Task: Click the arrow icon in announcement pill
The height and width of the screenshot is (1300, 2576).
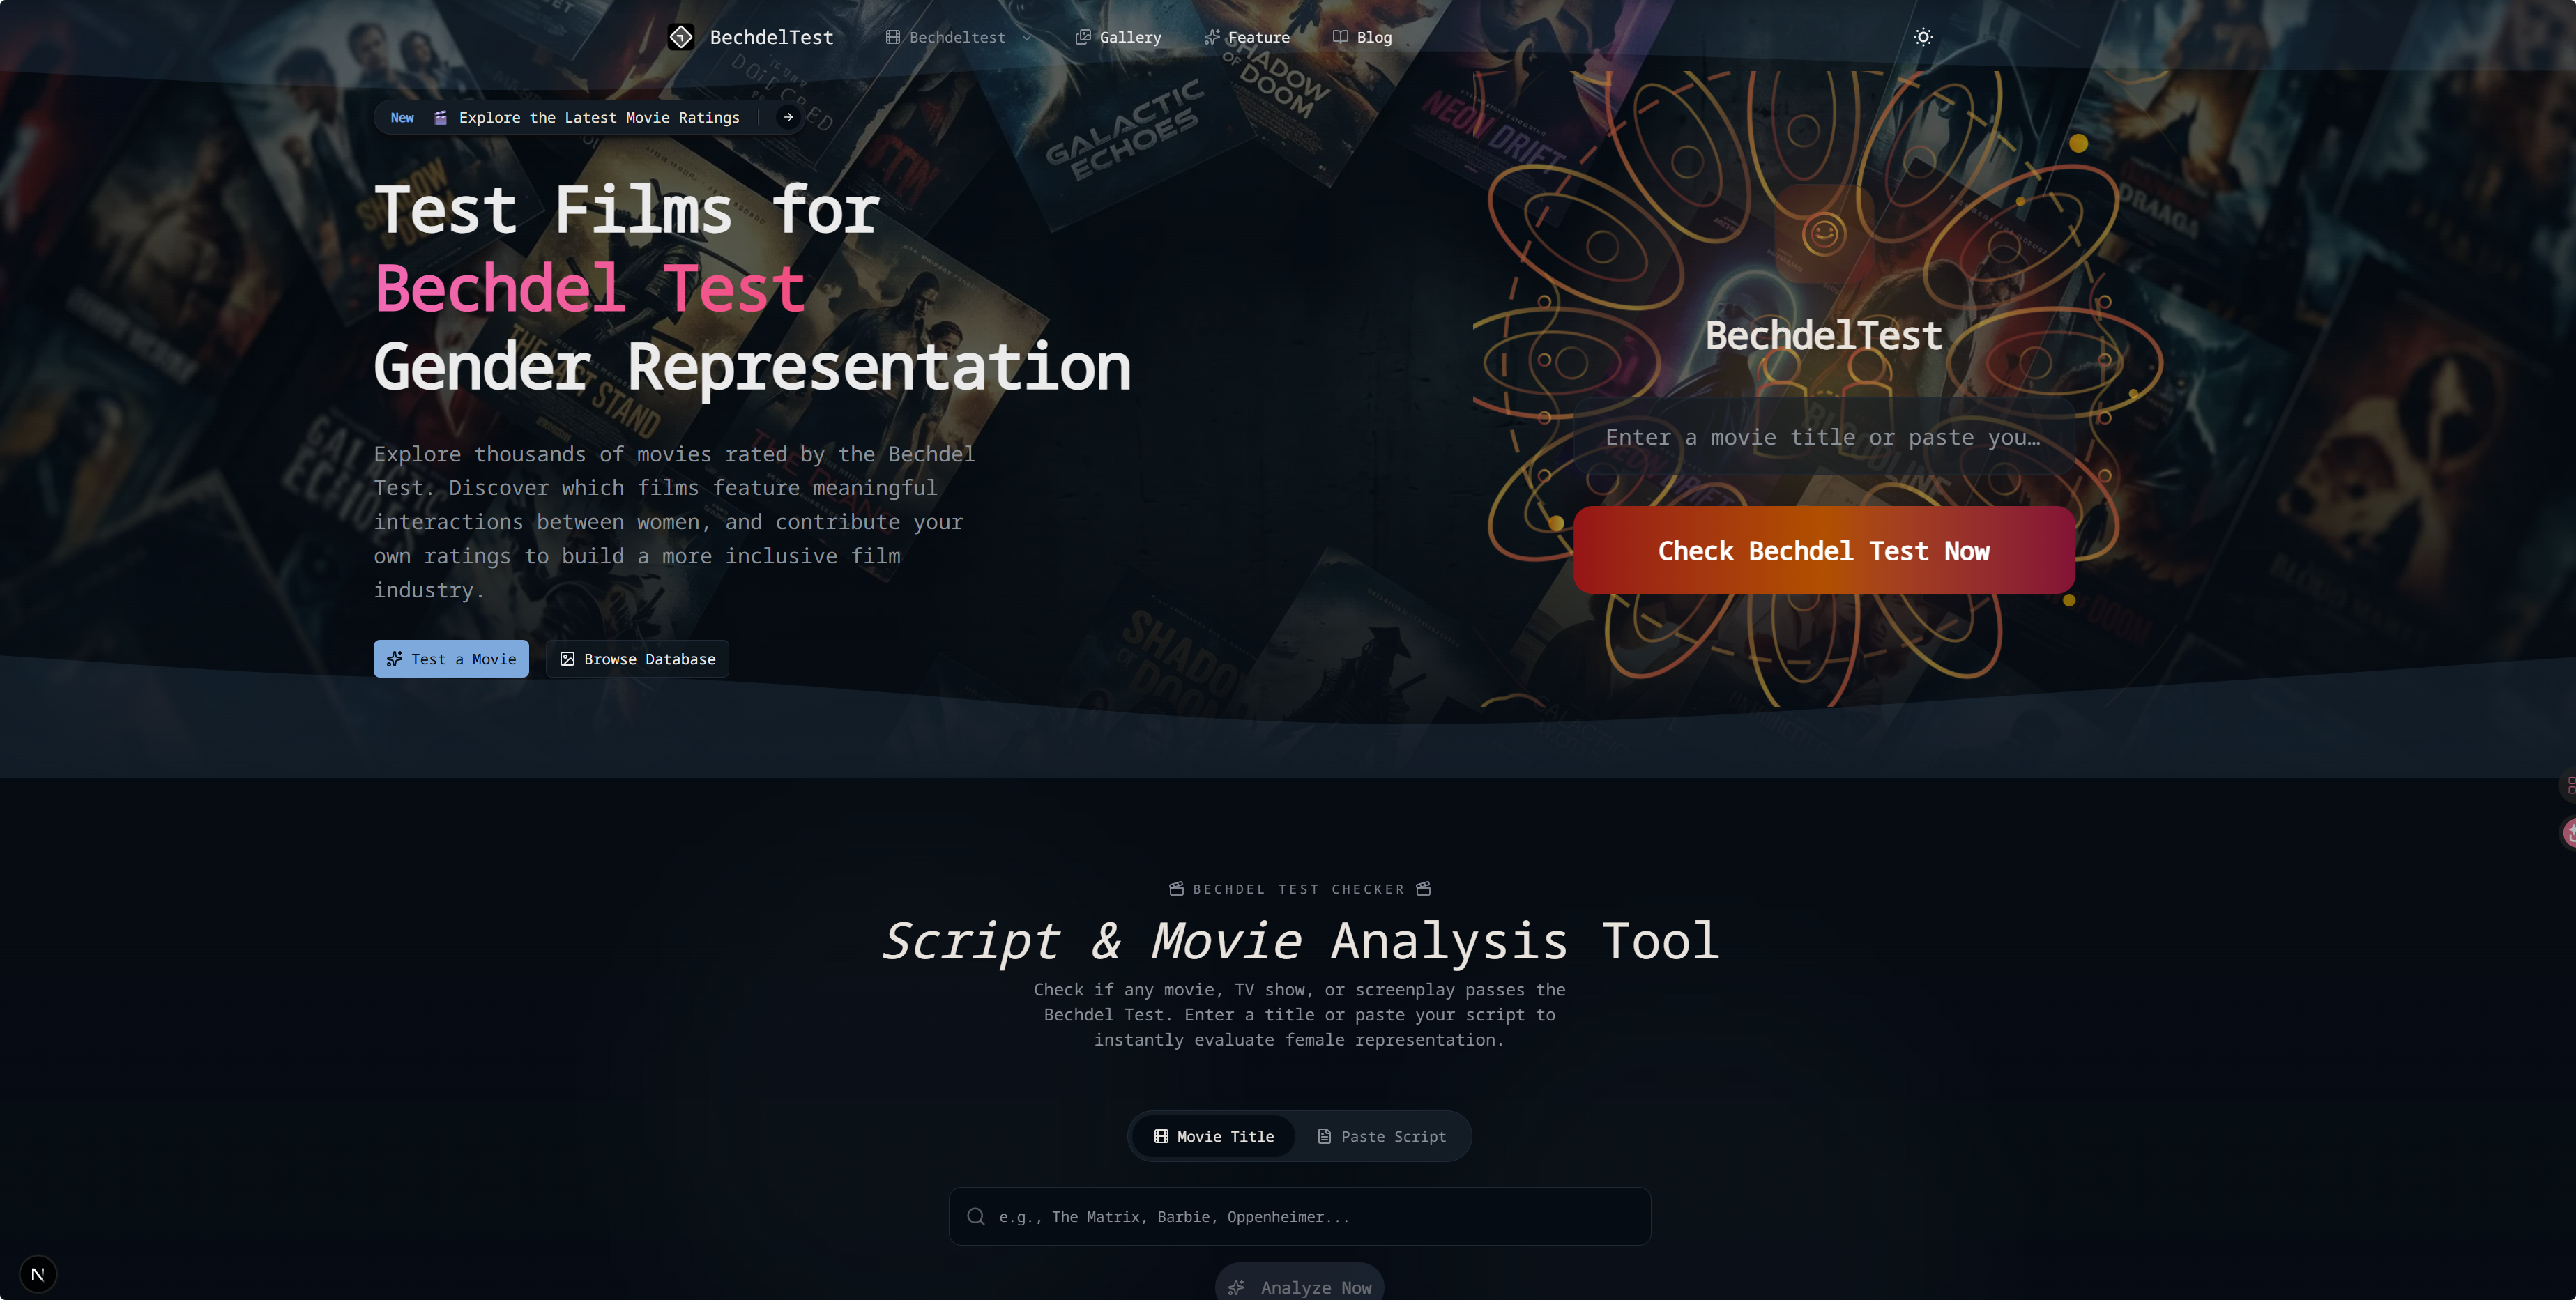Action: pyautogui.click(x=788, y=117)
